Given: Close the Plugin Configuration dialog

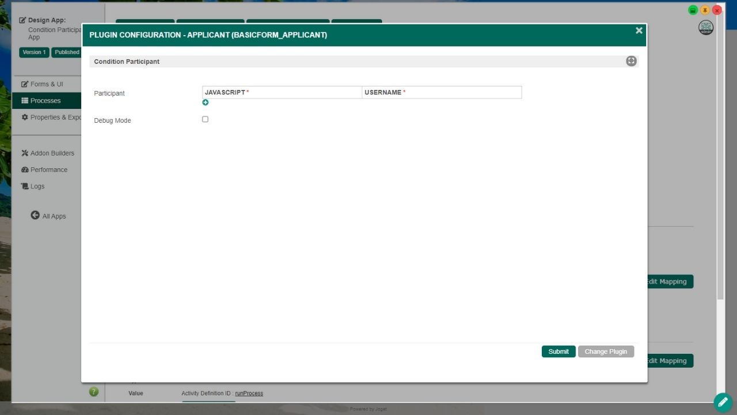Looking at the screenshot, I should 639,31.
